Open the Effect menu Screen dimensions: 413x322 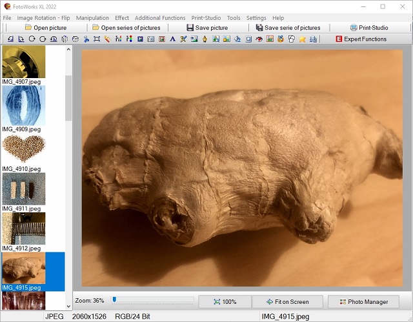click(122, 18)
